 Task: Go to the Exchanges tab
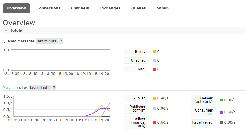click(x=110, y=8)
